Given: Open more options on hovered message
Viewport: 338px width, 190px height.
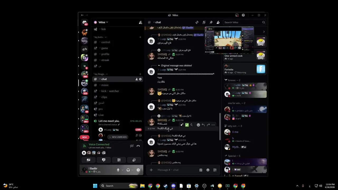Looking at the screenshot, I should [213, 125].
